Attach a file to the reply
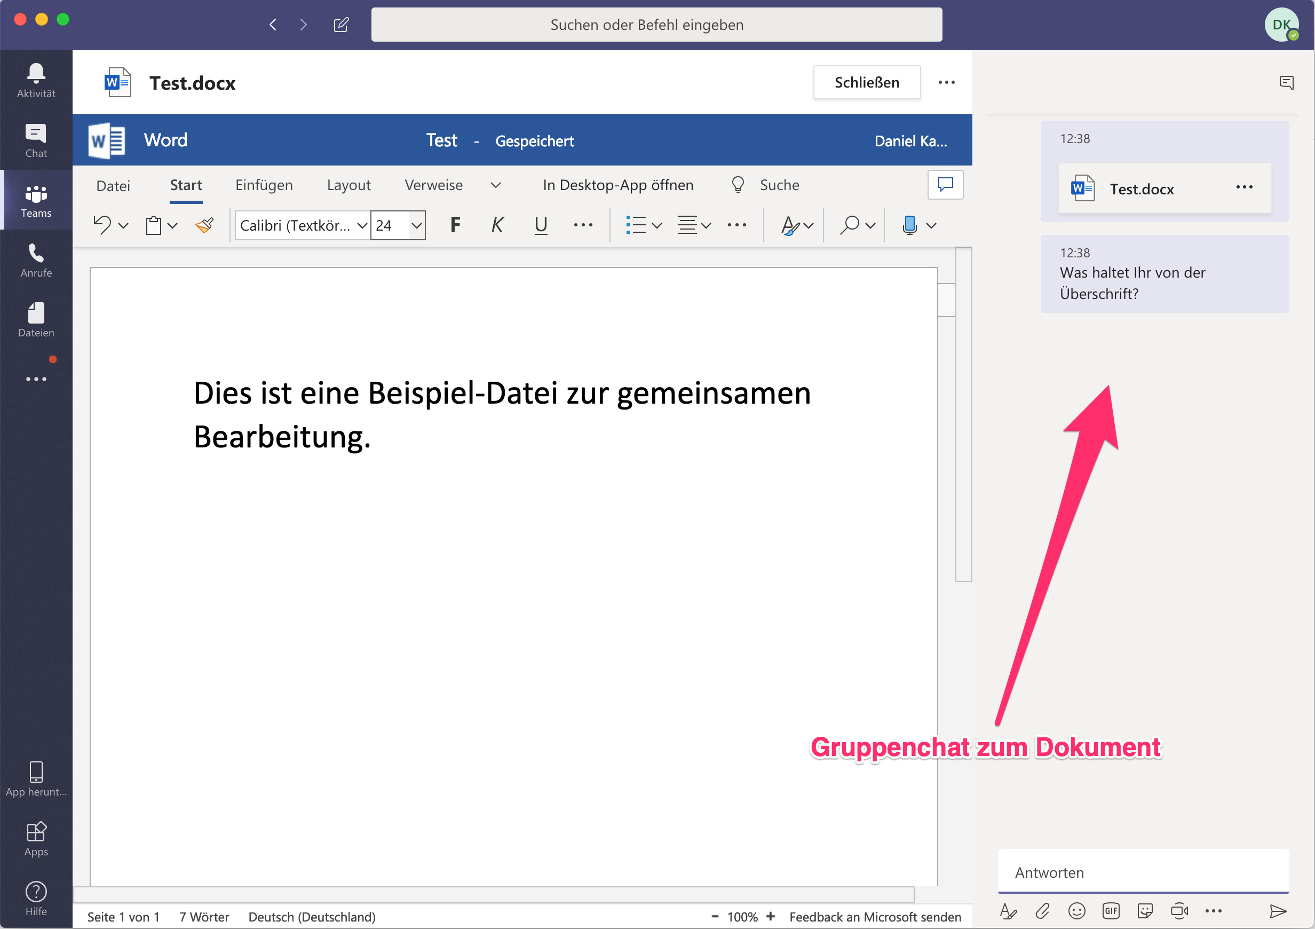This screenshot has height=929, width=1315. [x=1043, y=911]
